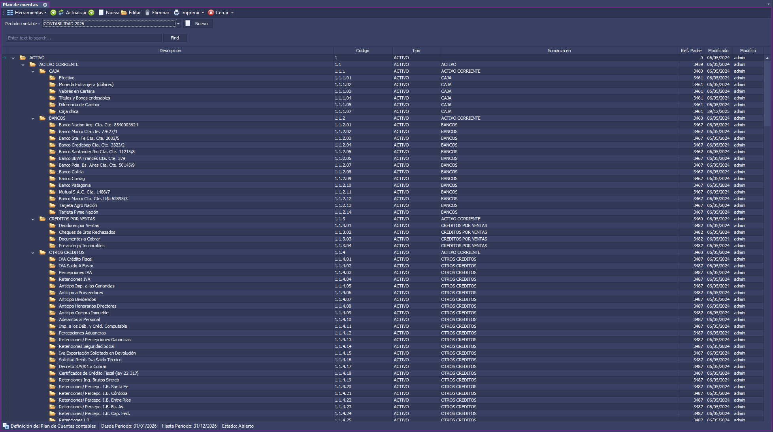Screen dimensions: 773x432
Task: Click the folder icon of Banco Patagonia
Action: (x=53, y=185)
